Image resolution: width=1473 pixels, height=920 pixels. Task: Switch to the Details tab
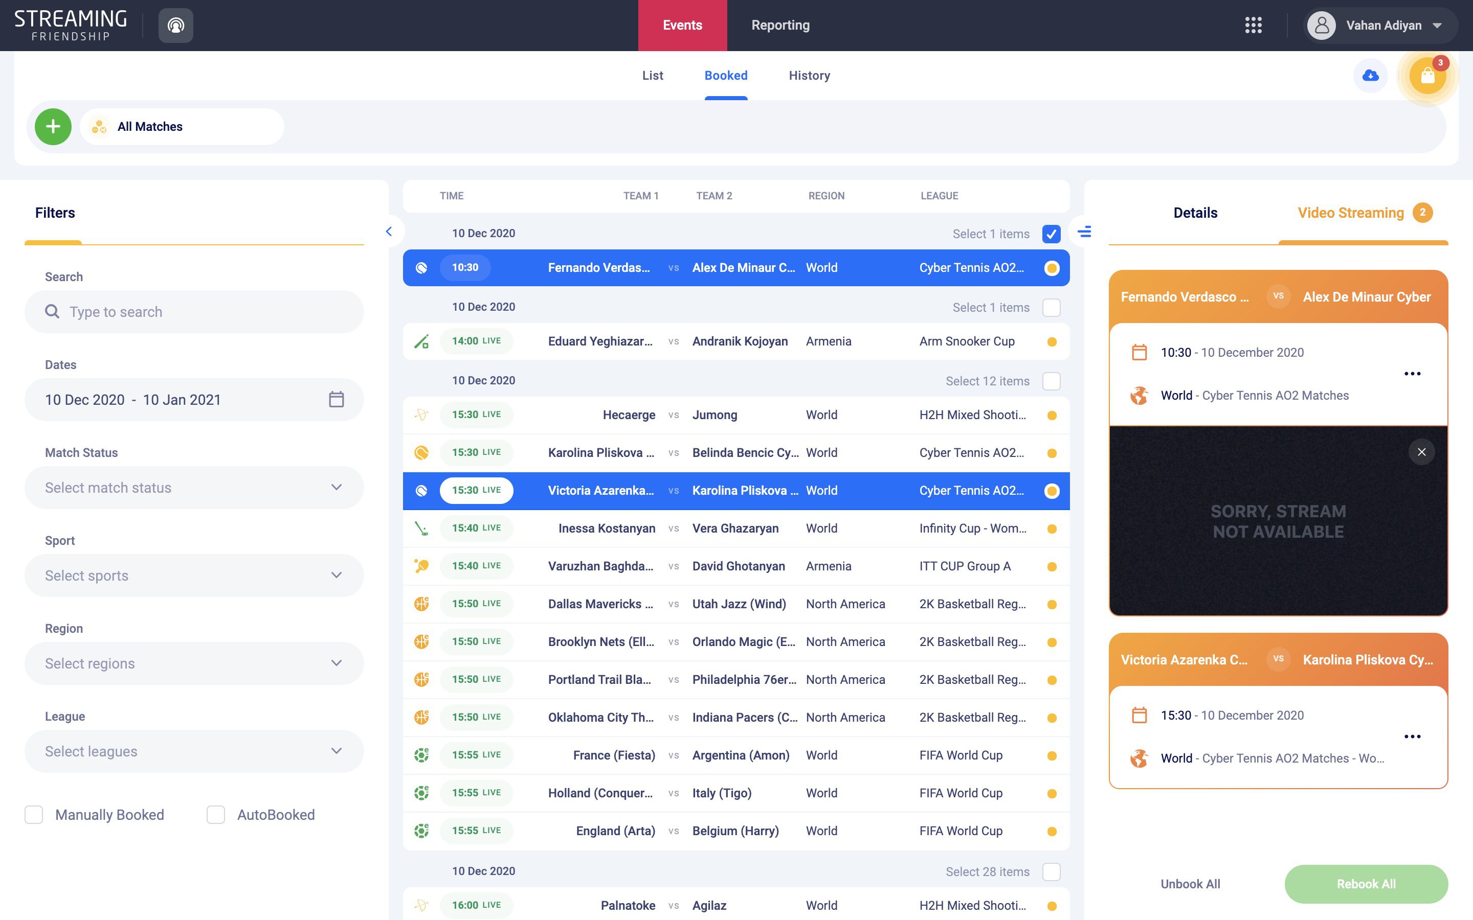pyautogui.click(x=1195, y=213)
